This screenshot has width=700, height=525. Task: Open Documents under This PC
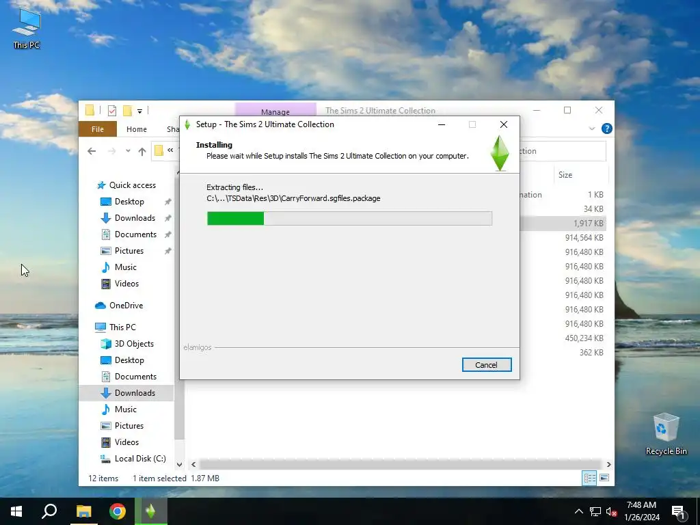click(129, 377)
